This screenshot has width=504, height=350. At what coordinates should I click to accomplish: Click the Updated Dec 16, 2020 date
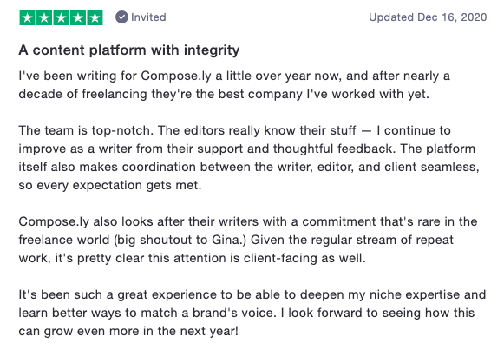(428, 17)
